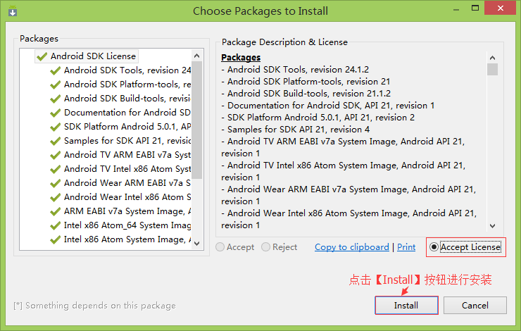Image resolution: width=521 pixels, height=331 pixels.
Task: Click description line Android SDK Platform-tools, revision 21
Action: pos(306,82)
